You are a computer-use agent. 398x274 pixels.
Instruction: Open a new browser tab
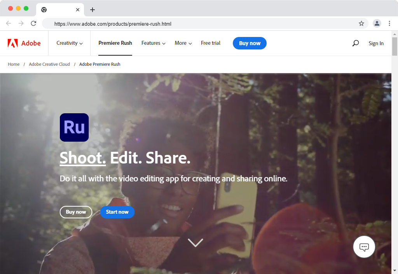pos(93,10)
